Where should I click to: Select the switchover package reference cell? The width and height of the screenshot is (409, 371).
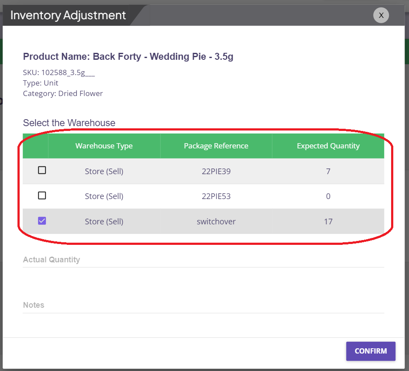(216, 221)
